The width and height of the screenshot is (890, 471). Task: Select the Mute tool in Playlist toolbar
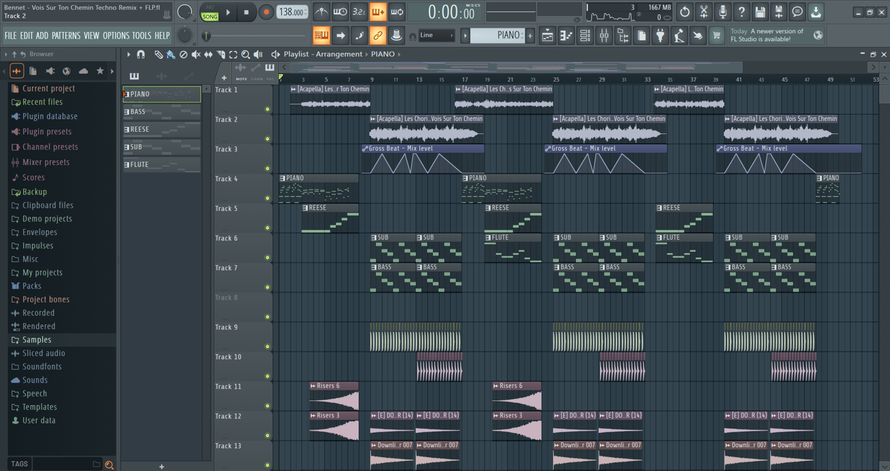(x=196, y=55)
